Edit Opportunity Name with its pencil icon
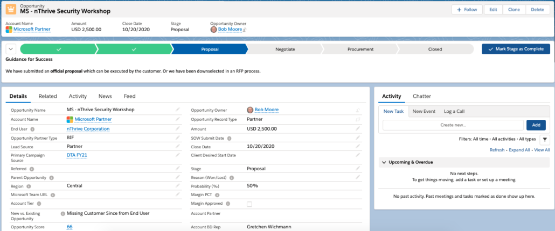The height and width of the screenshot is (231, 555). tap(178, 110)
